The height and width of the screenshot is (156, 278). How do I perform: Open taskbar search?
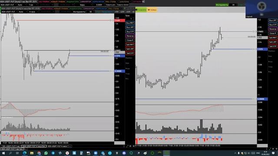[10, 153]
